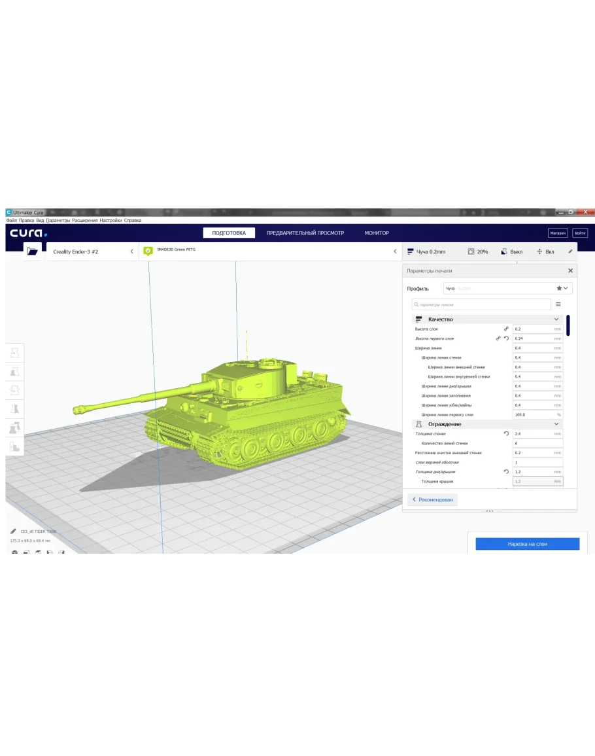This screenshot has height=756, width=595.
Task: Select the Move tool in left toolbar
Action: [x=14, y=353]
